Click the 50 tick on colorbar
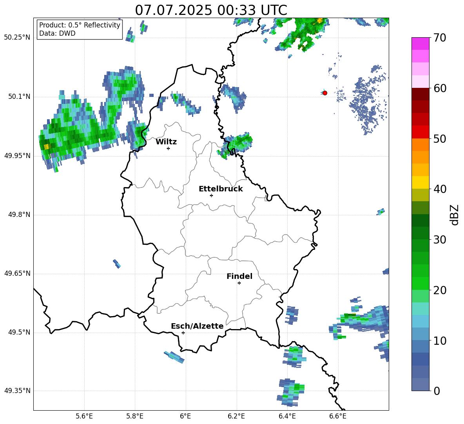Screen dimensions: 464x424 point(440,138)
